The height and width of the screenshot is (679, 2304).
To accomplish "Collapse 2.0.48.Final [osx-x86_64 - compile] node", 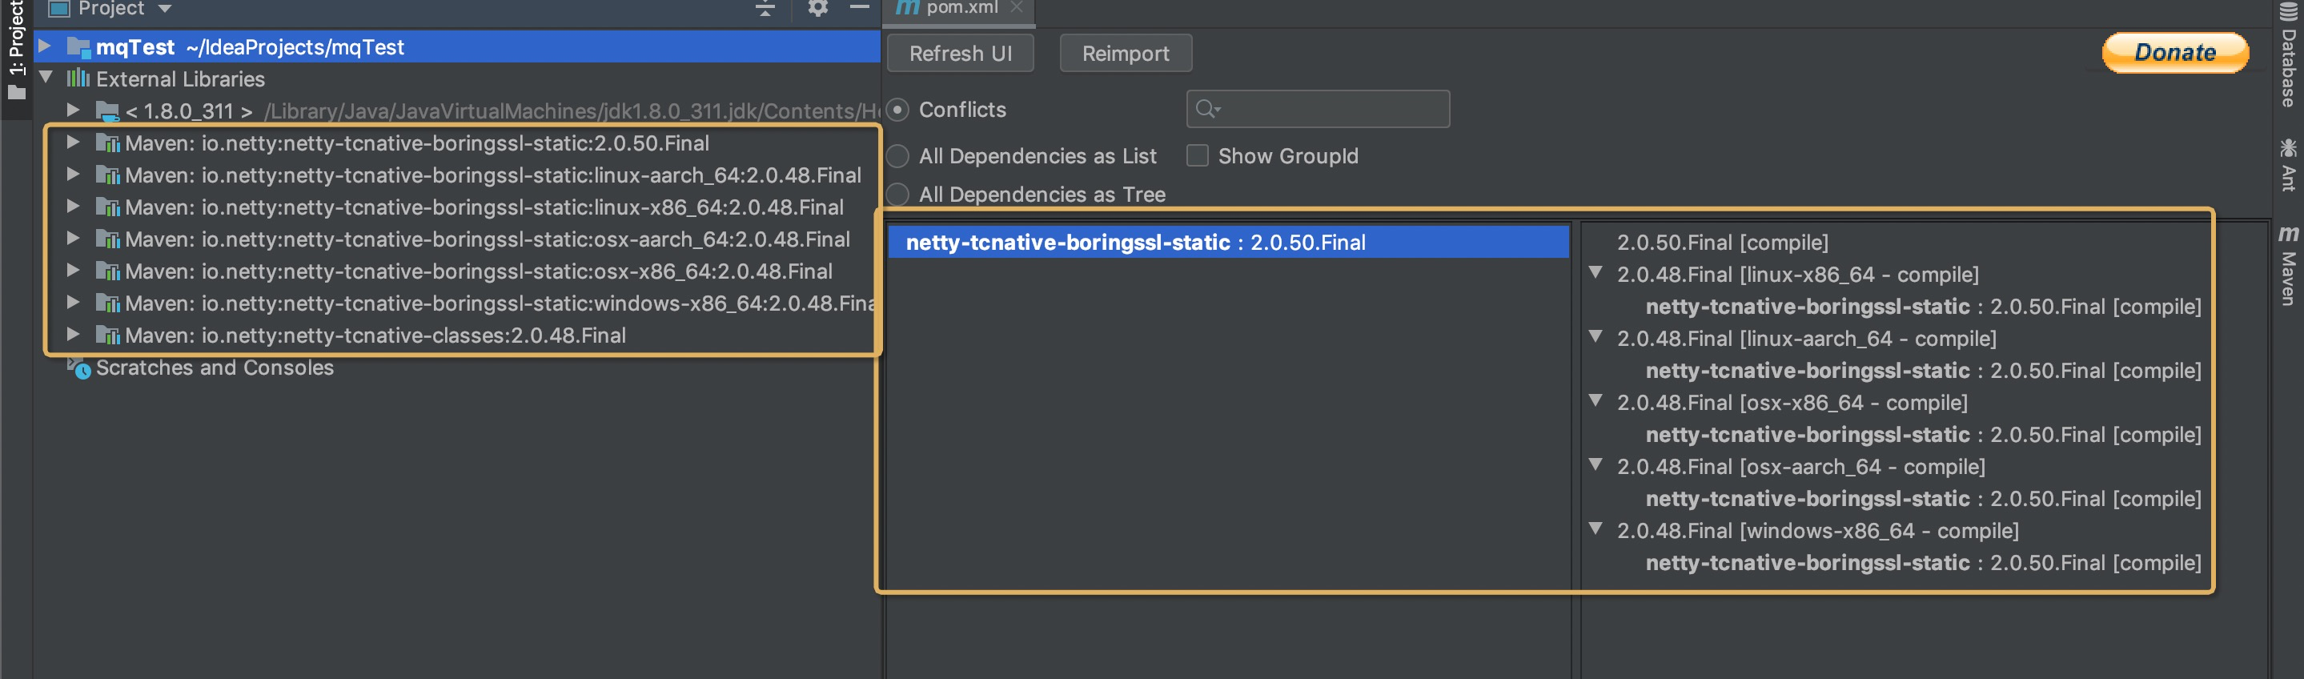I will point(1596,400).
